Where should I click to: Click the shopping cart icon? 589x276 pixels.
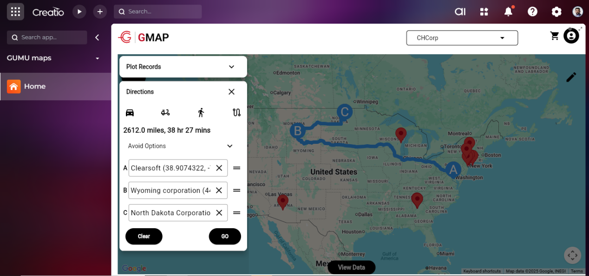click(555, 36)
